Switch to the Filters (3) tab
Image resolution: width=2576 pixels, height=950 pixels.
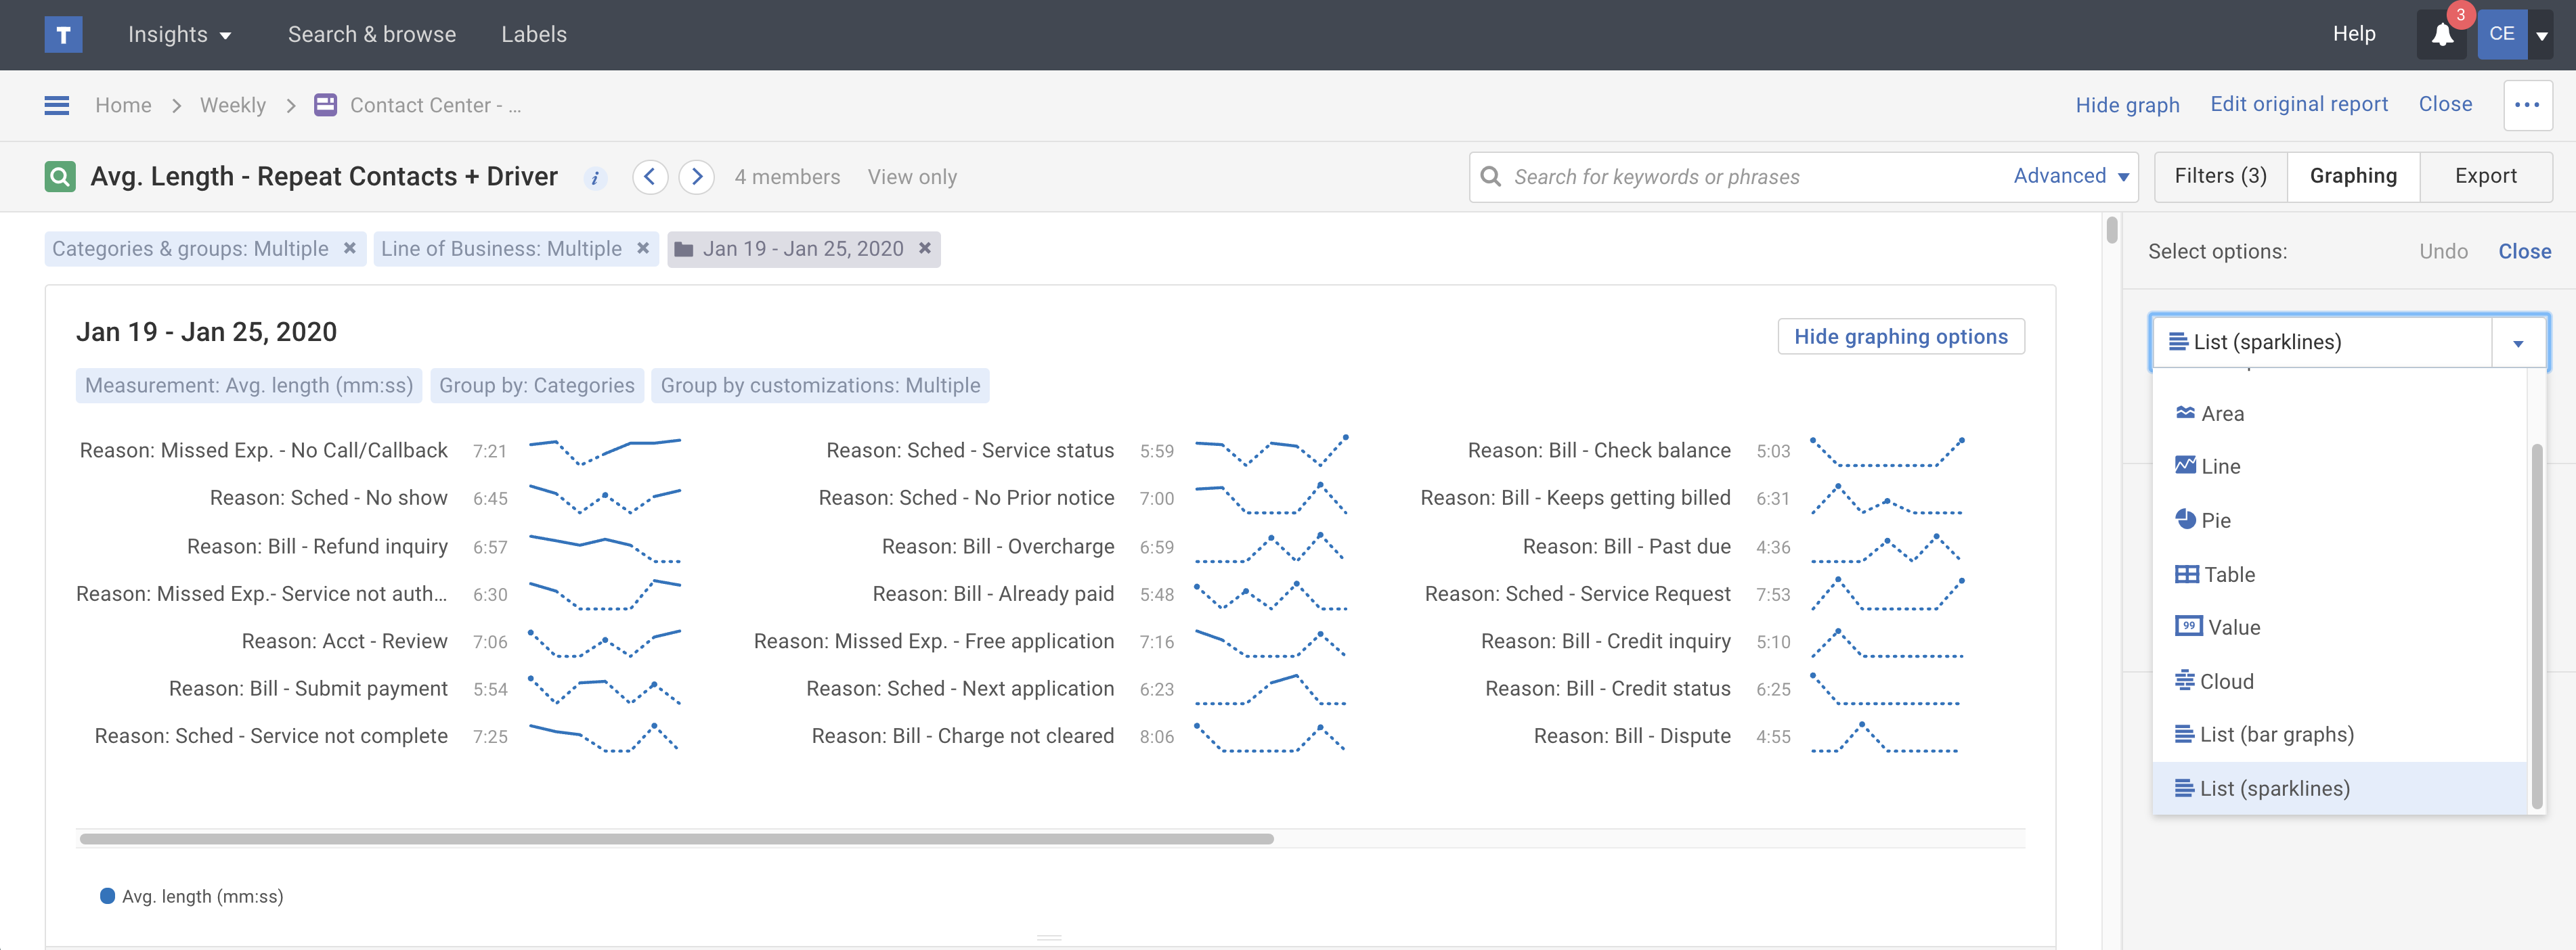pos(2220,177)
